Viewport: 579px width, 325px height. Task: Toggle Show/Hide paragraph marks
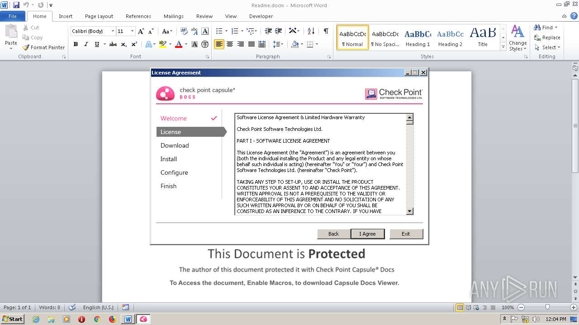click(x=326, y=31)
